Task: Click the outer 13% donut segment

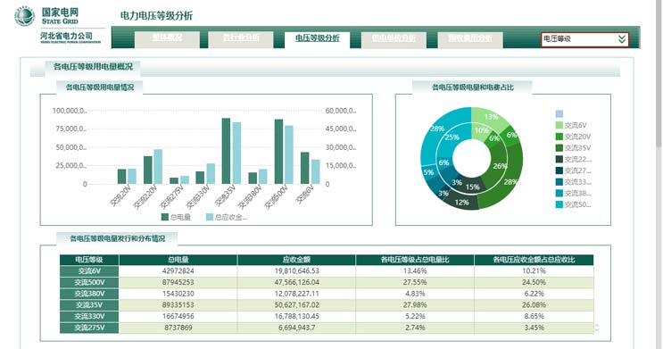Action: (x=490, y=117)
